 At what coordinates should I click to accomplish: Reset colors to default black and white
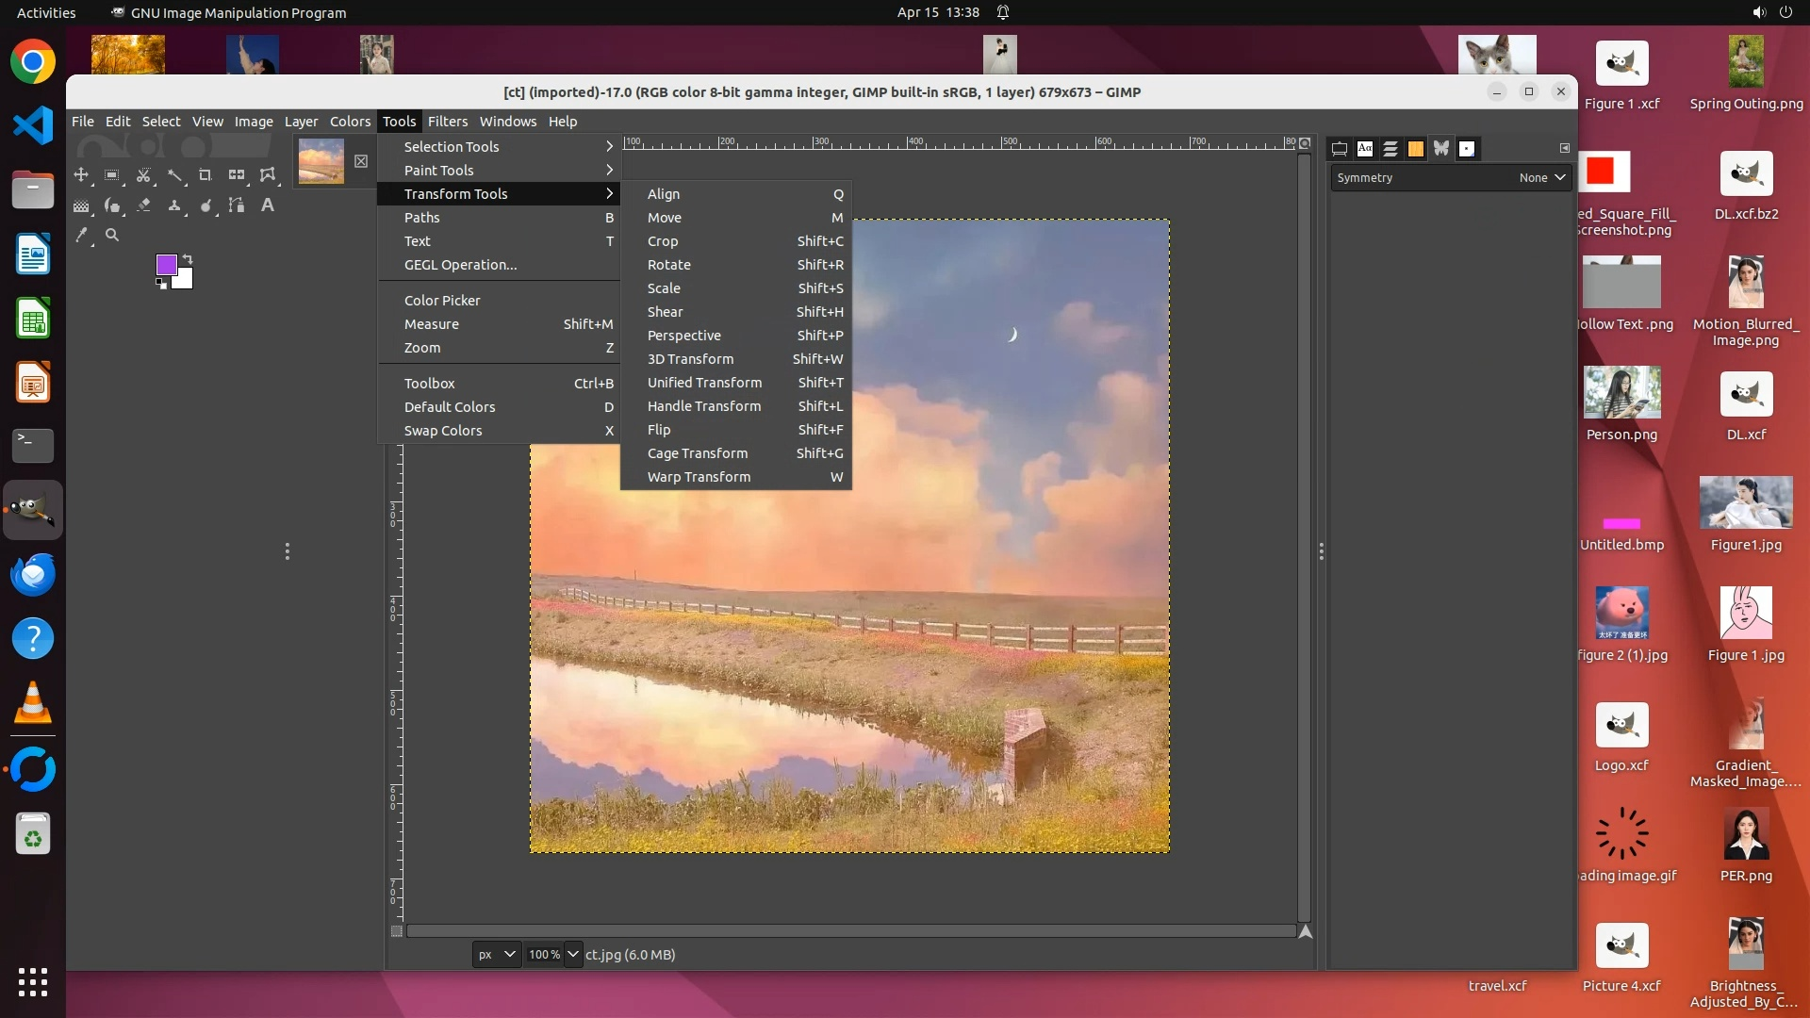(161, 284)
